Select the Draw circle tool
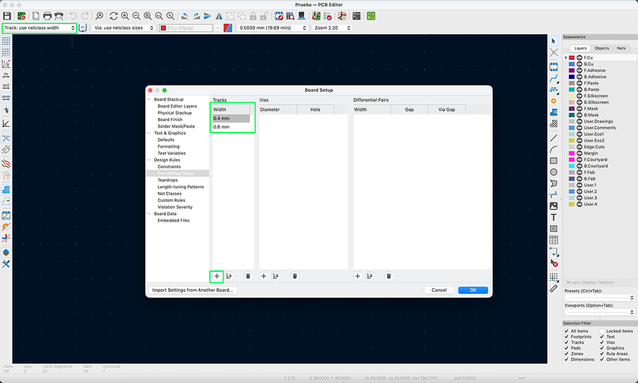This screenshot has width=638, height=383. pyautogui.click(x=553, y=172)
